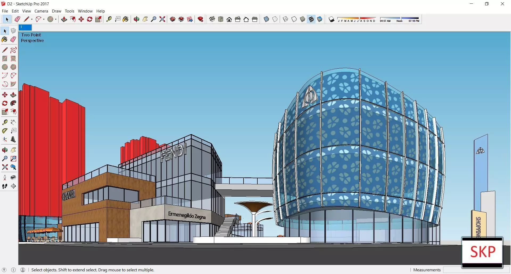Viewport: 511px width, 274px height.
Task: Pick the Polygon tool
Action: [13, 67]
